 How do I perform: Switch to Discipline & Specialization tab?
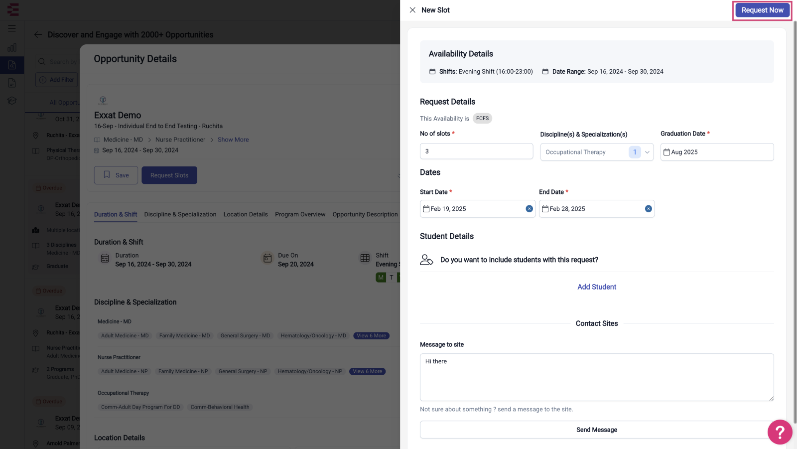click(x=180, y=214)
